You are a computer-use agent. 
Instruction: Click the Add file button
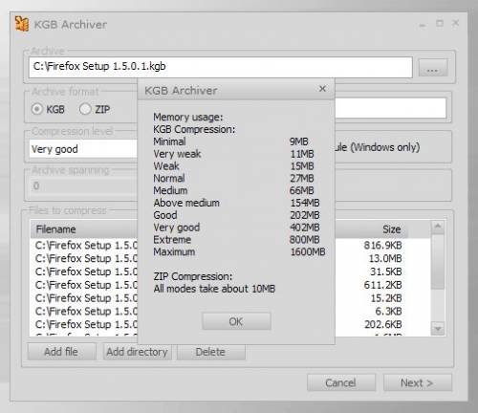pyautogui.click(x=61, y=352)
